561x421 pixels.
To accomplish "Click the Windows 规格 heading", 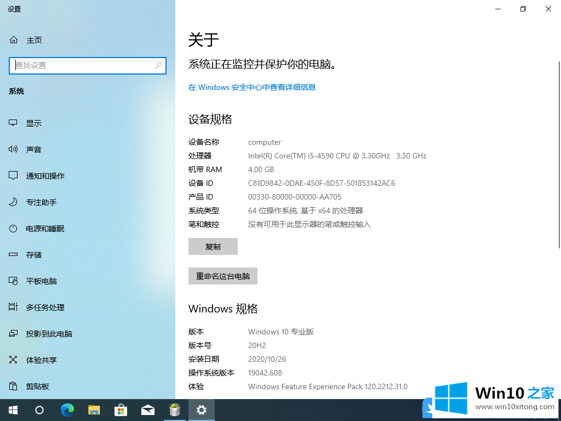I will coord(224,309).
